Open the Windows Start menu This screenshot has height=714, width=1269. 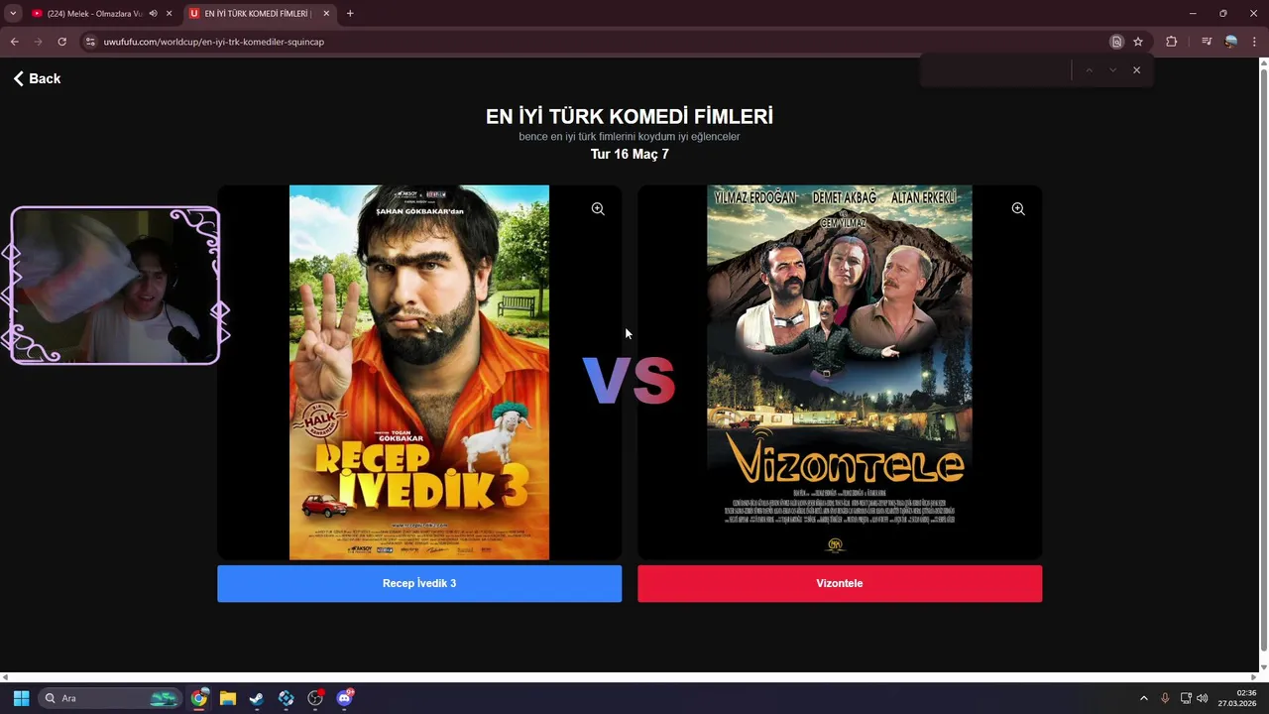[x=21, y=698]
